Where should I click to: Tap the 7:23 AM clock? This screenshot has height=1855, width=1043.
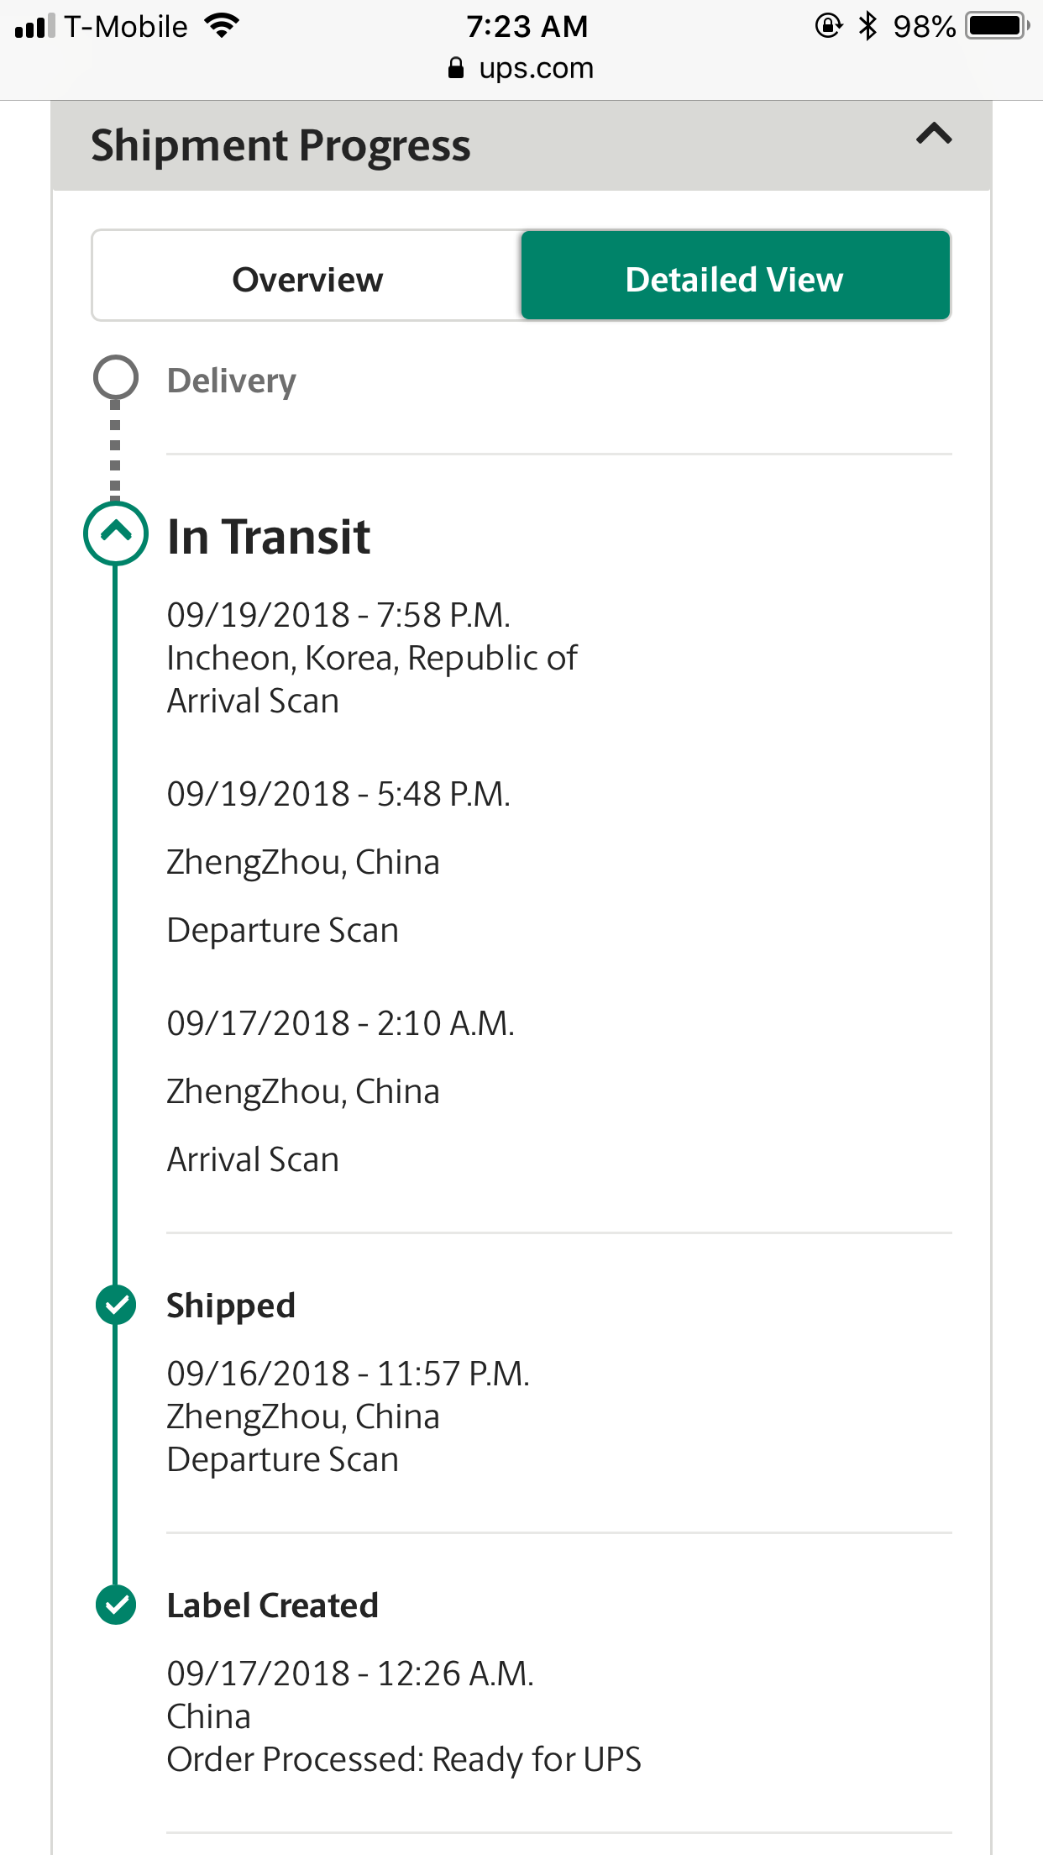(527, 26)
